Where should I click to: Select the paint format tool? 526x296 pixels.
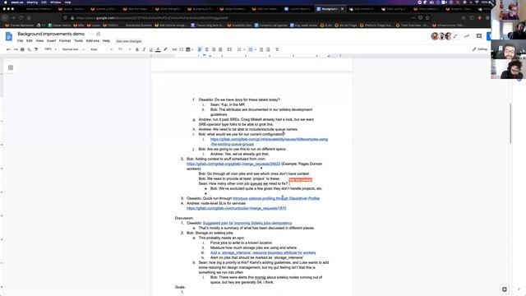coord(36,49)
